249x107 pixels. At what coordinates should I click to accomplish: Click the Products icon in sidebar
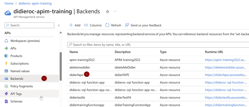click(x=6, y=56)
